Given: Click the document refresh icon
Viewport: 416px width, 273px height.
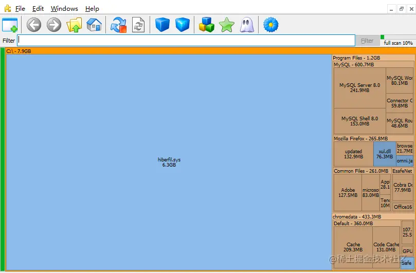Looking at the screenshot, I should (138, 25).
